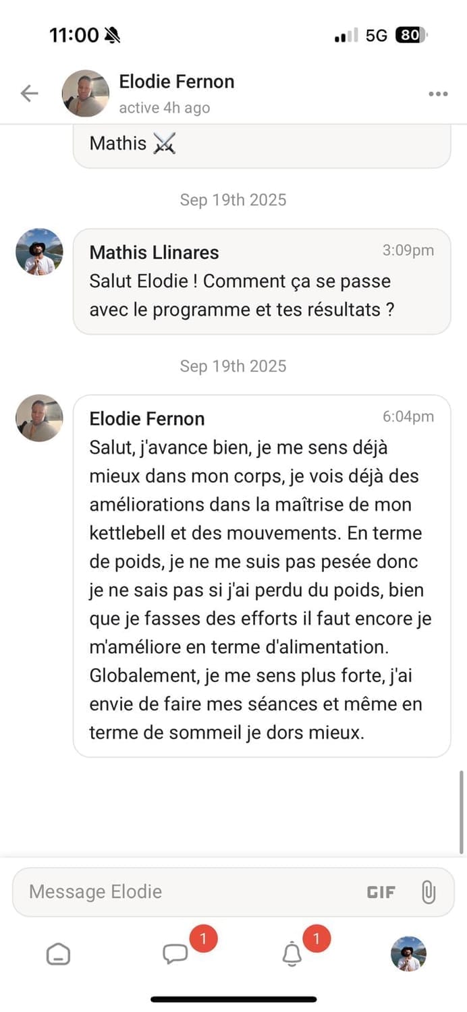Open the GIF picker
The height and width of the screenshot is (1012, 467).
pos(381,892)
